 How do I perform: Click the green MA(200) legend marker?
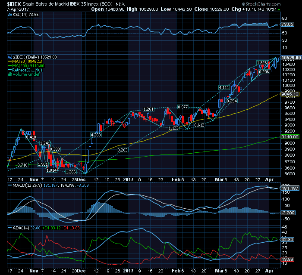coord(10,65)
